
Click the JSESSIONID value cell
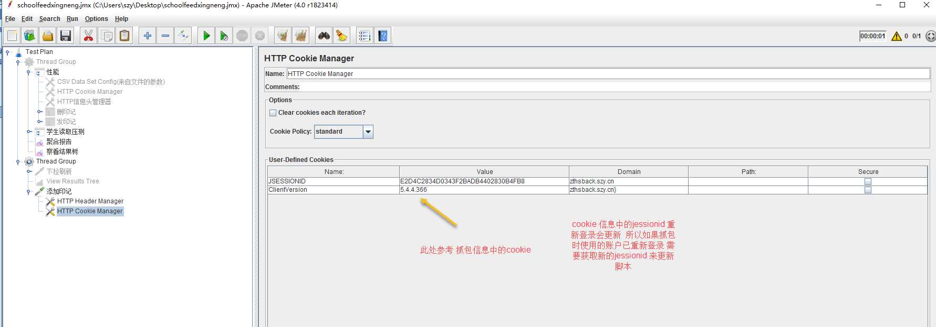coord(484,181)
